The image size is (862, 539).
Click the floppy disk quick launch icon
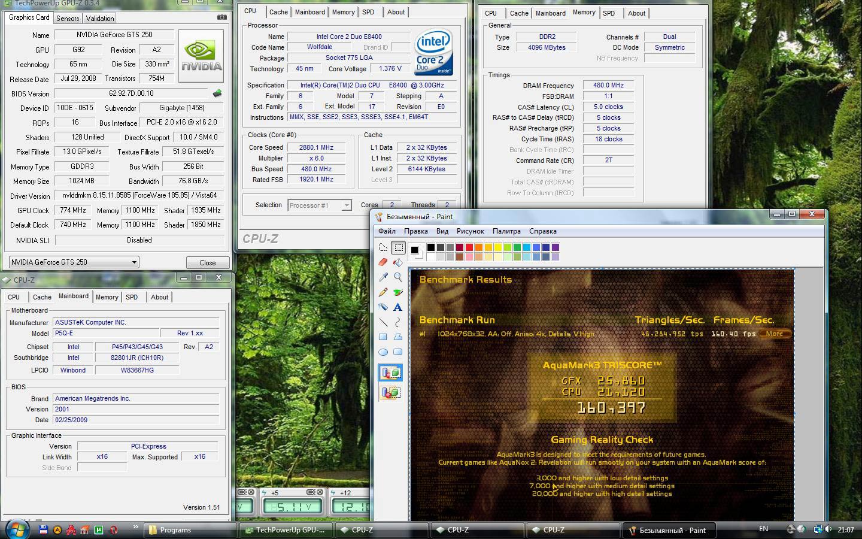(x=43, y=529)
